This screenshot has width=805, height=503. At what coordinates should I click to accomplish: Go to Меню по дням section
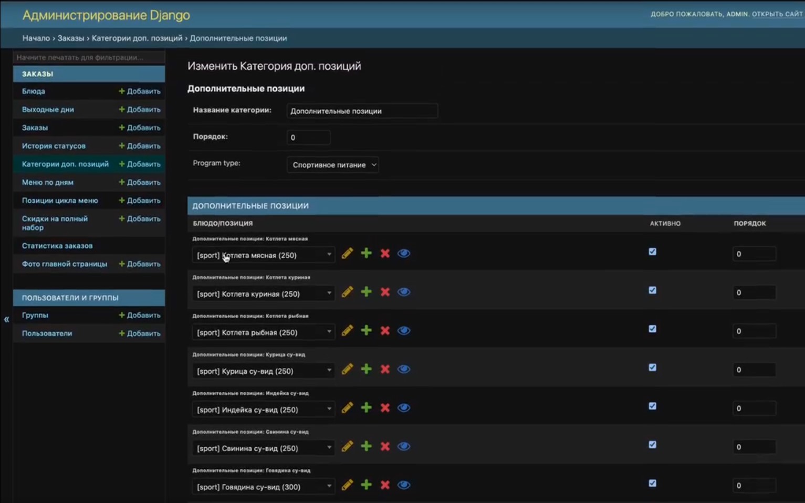pyautogui.click(x=48, y=182)
